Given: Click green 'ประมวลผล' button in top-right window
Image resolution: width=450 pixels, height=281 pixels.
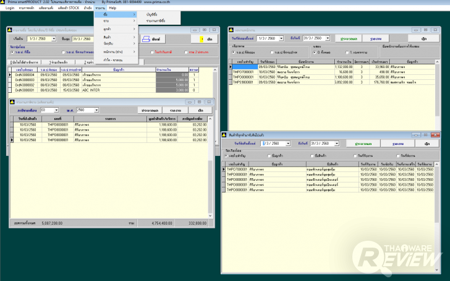Looking at the screenshot, I should (349, 39).
